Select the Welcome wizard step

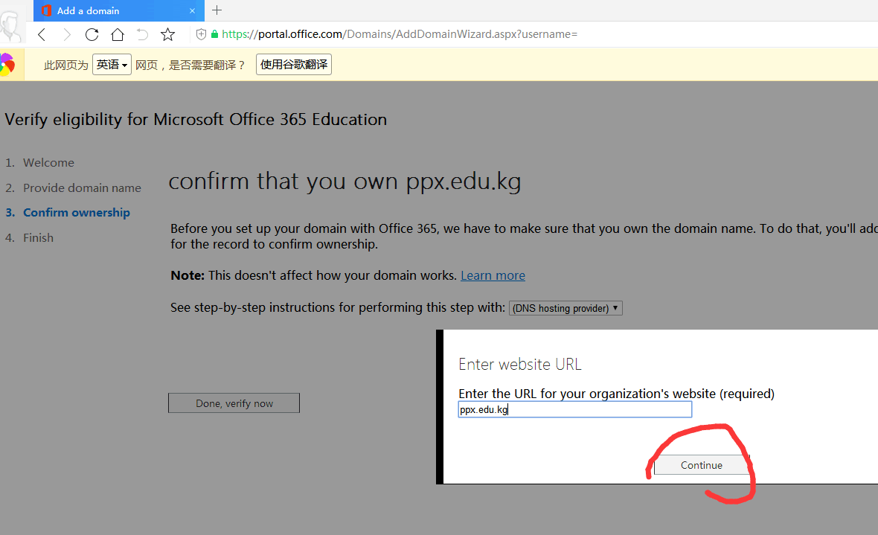pyautogui.click(x=48, y=163)
